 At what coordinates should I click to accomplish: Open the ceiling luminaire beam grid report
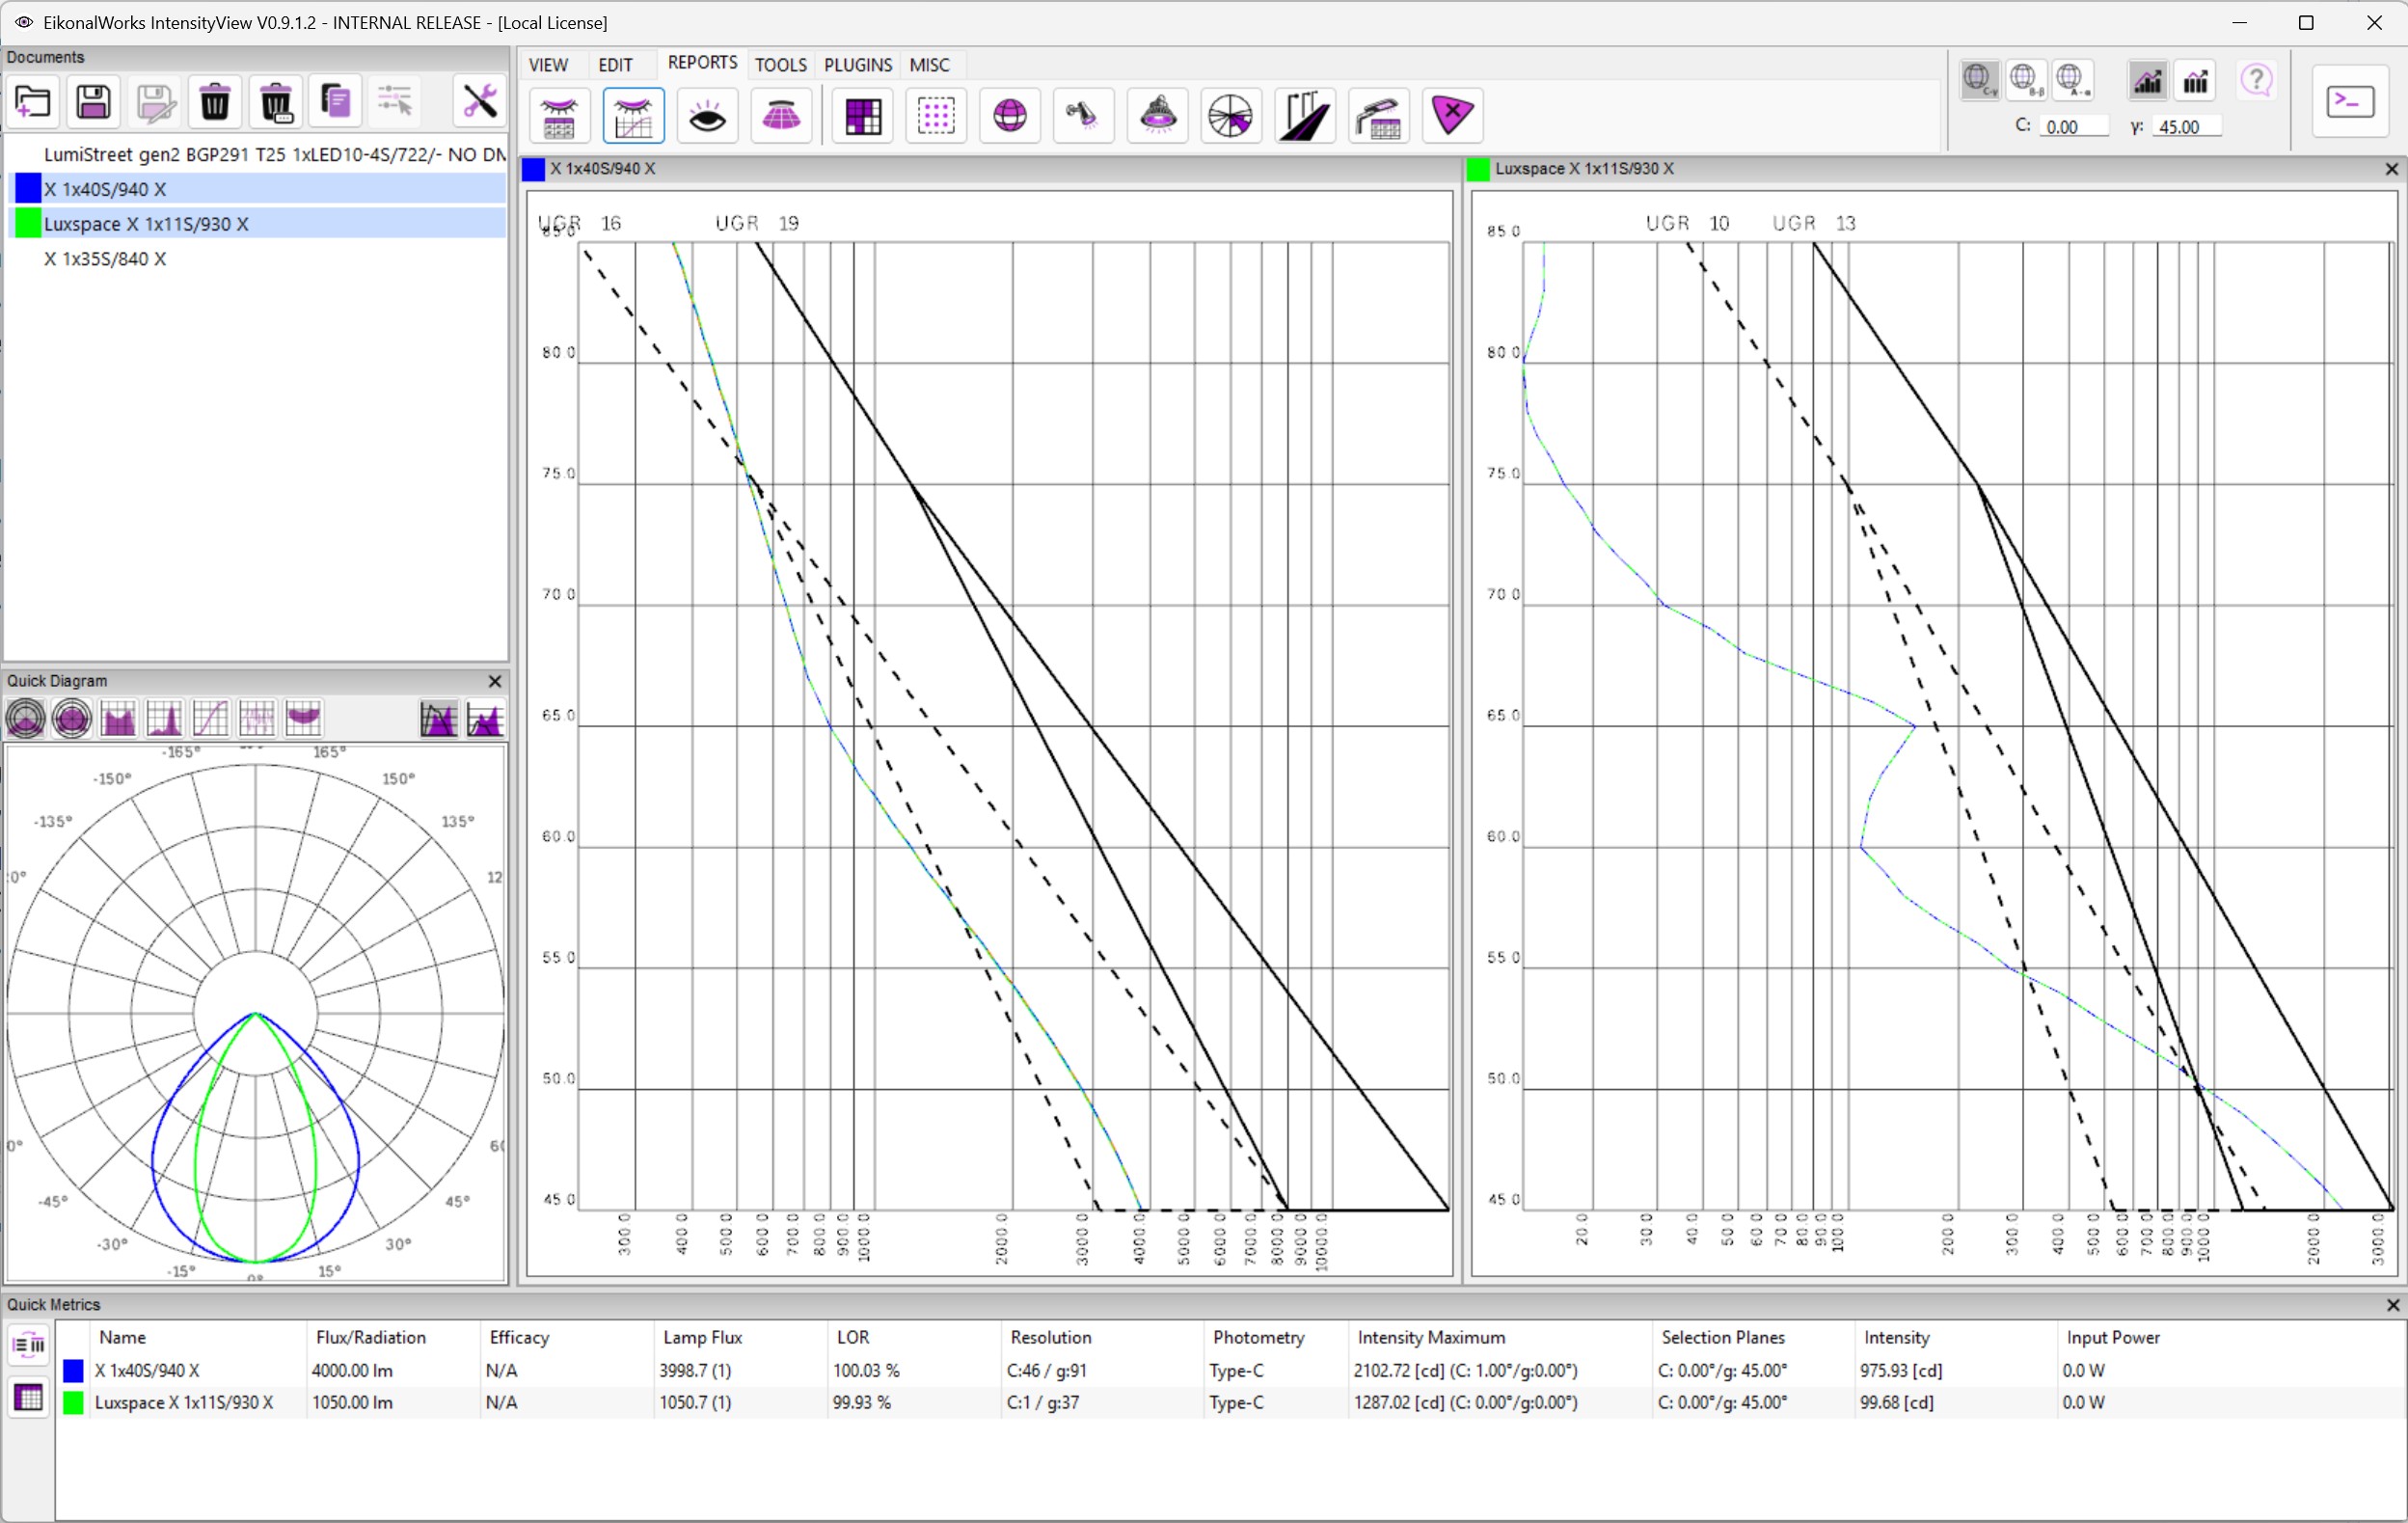click(x=781, y=116)
